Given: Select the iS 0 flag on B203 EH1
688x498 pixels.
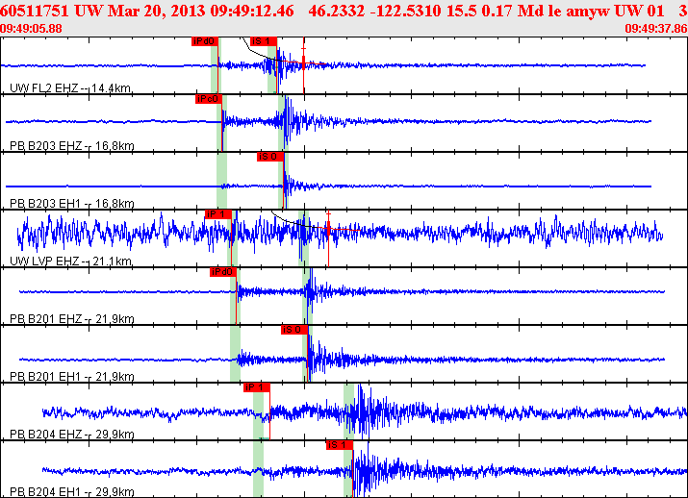Looking at the screenshot, I should pyautogui.click(x=270, y=157).
